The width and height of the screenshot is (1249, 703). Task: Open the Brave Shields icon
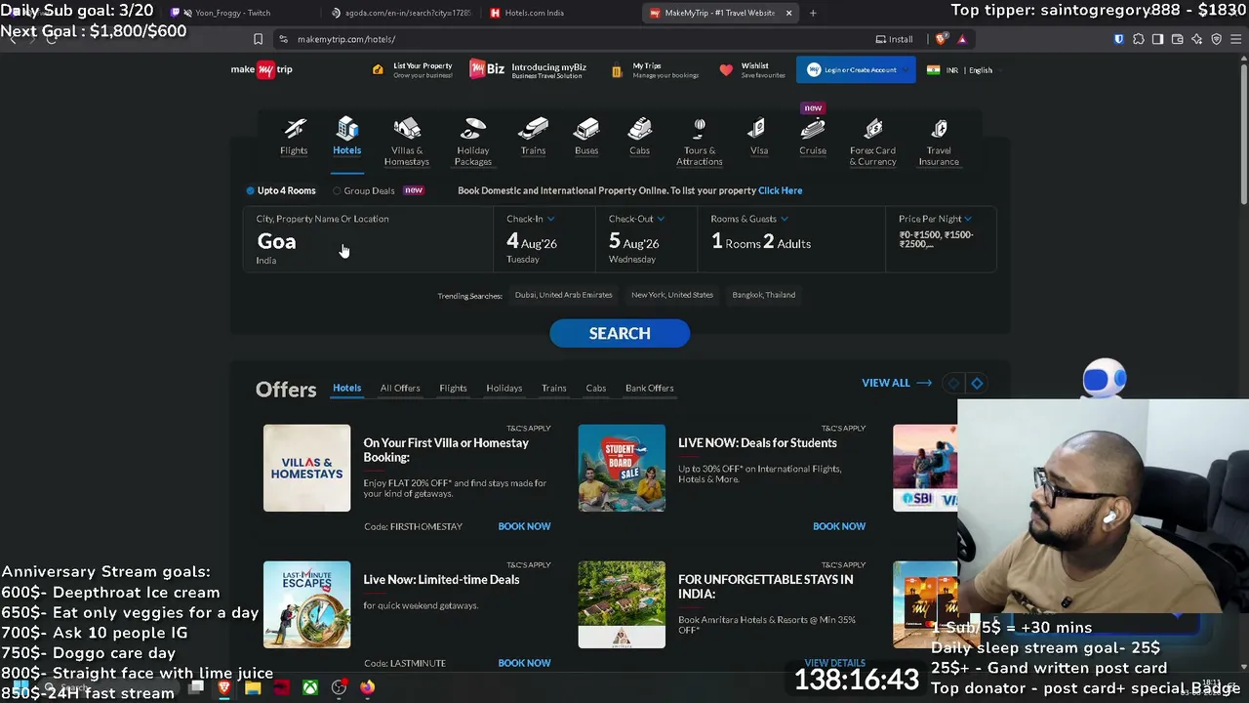click(x=941, y=39)
